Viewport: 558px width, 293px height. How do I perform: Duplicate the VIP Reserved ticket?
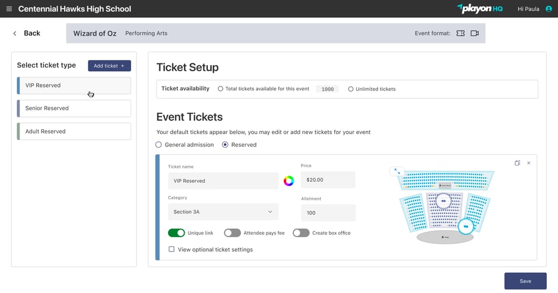coord(517,163)
